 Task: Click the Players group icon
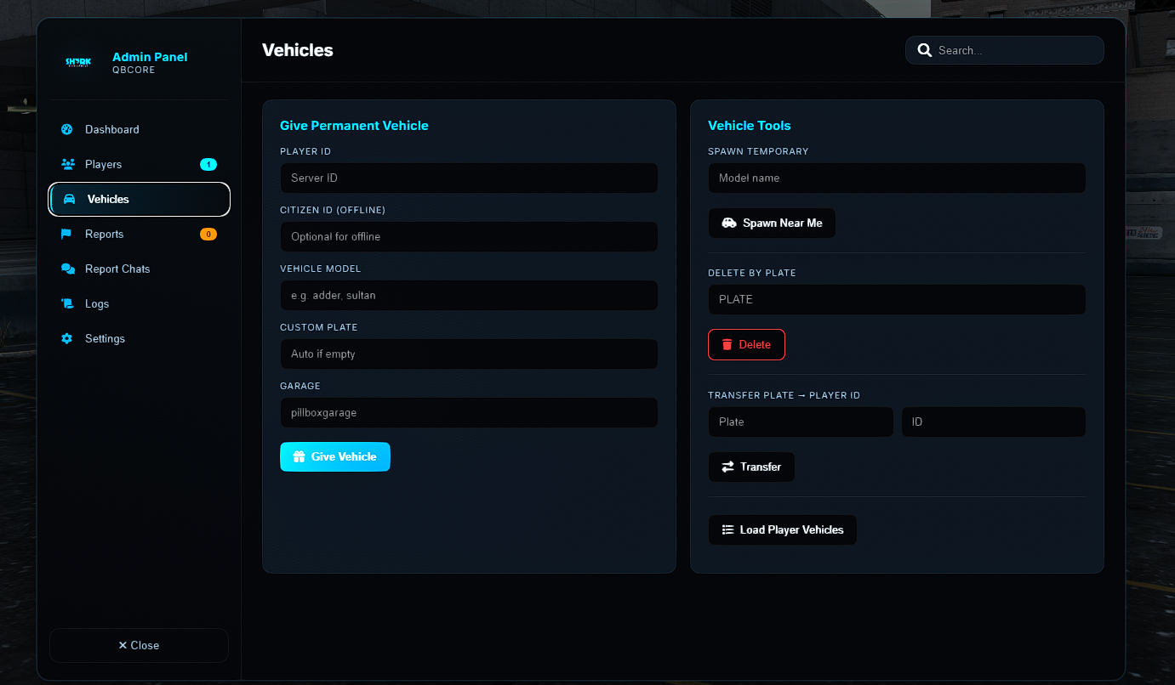[68, 164]
